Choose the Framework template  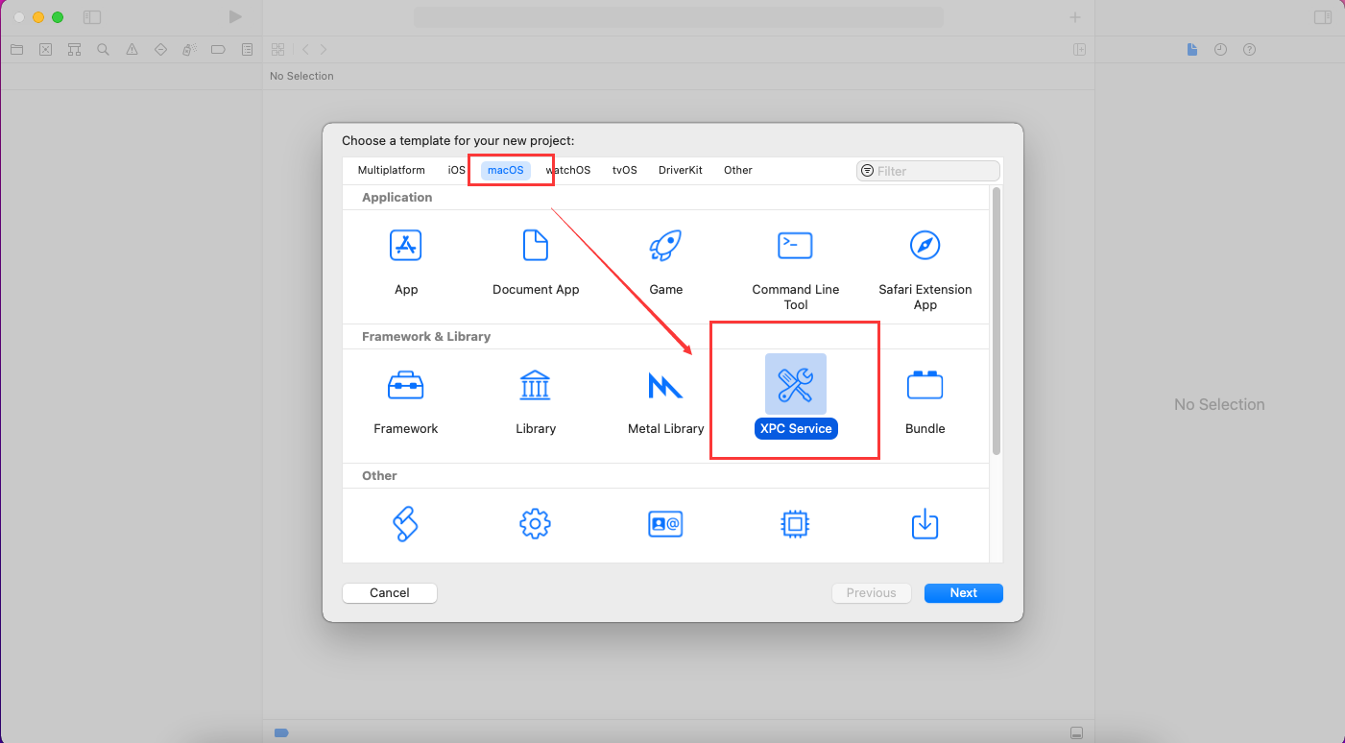[x=406, y=386]
